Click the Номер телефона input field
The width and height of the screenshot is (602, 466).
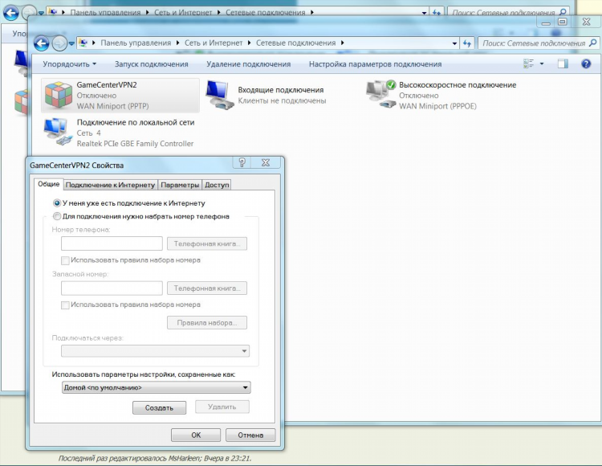click(112, 243)
